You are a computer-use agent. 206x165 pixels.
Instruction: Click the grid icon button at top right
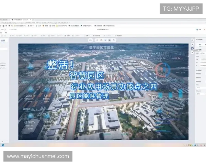(197, 30)
